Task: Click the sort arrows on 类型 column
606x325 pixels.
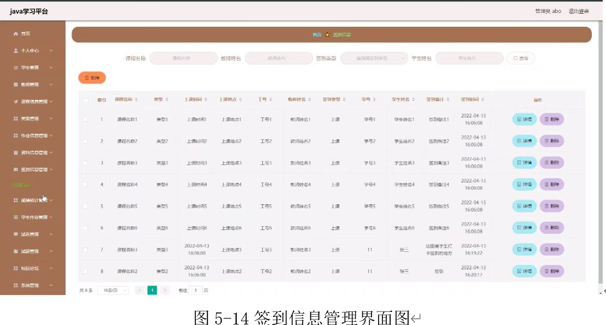Action: [x=166, y=100]
